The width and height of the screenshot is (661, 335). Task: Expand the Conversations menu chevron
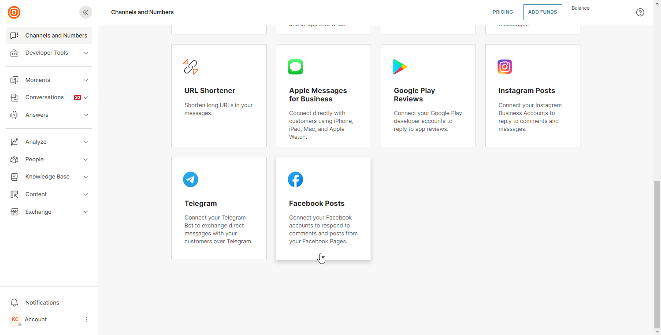pyautogui.click(x=86, y=97)
